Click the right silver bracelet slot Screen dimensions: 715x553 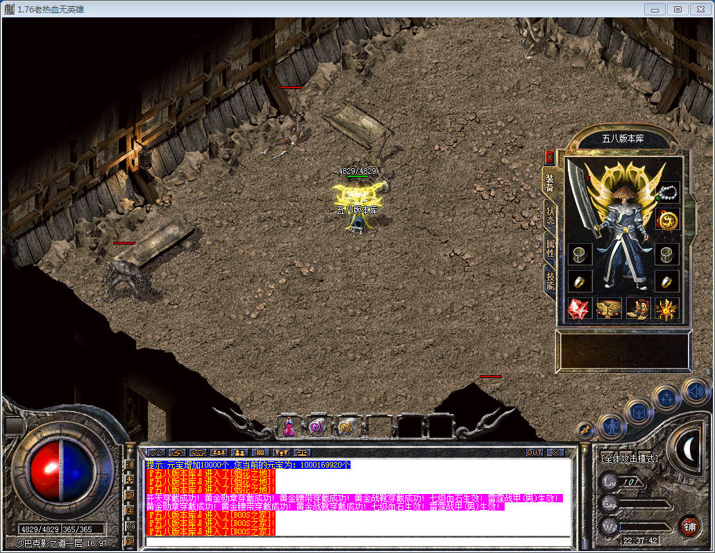(x=666, y=254)
